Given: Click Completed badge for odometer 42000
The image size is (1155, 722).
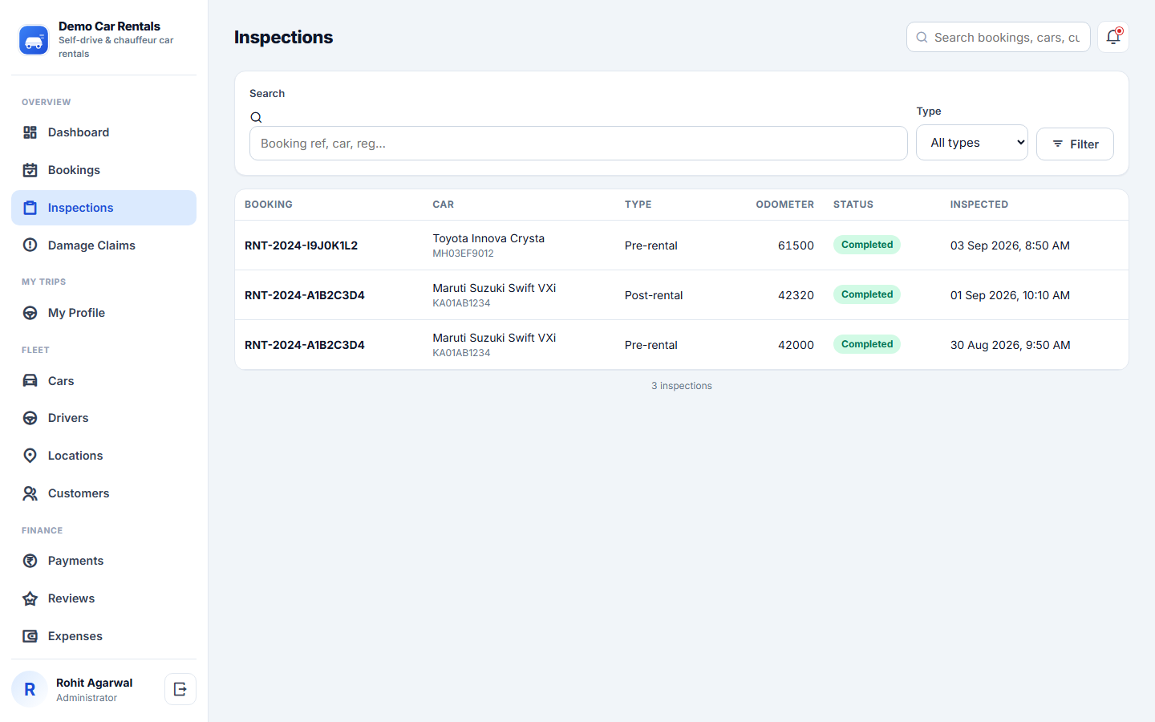Looking at the screenshot, I should pos(867,344).
